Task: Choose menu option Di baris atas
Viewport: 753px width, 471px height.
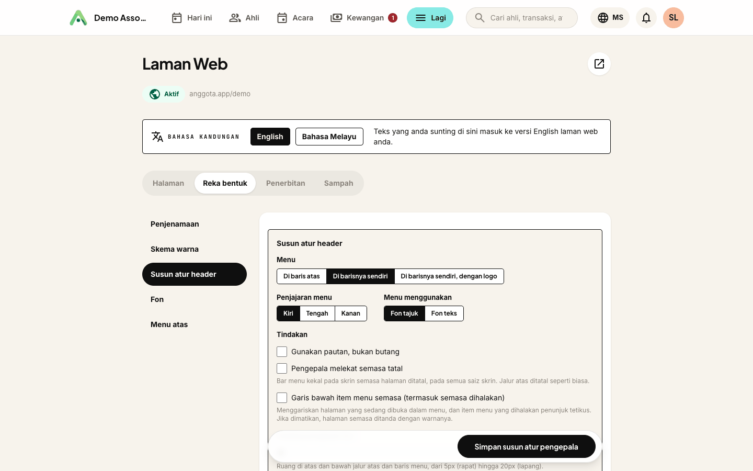Action: coord(302,276)
